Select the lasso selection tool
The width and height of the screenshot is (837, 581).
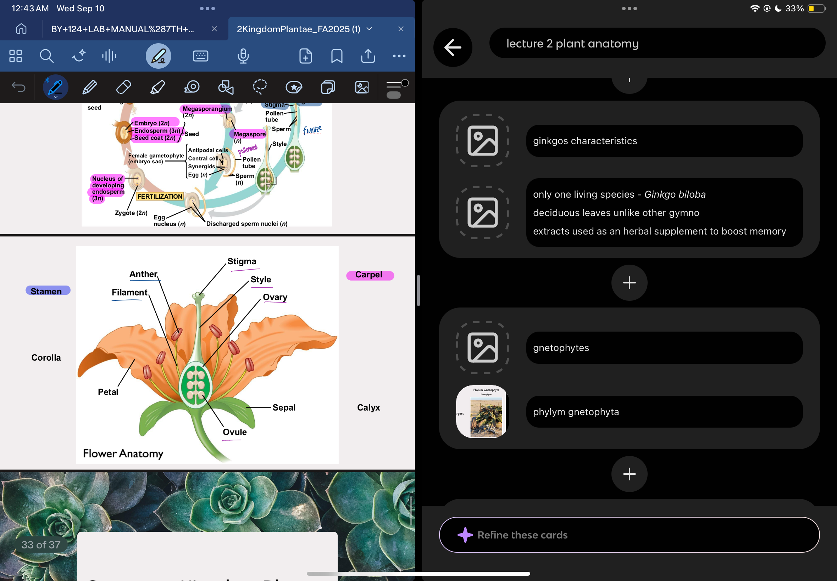[260, 88]
